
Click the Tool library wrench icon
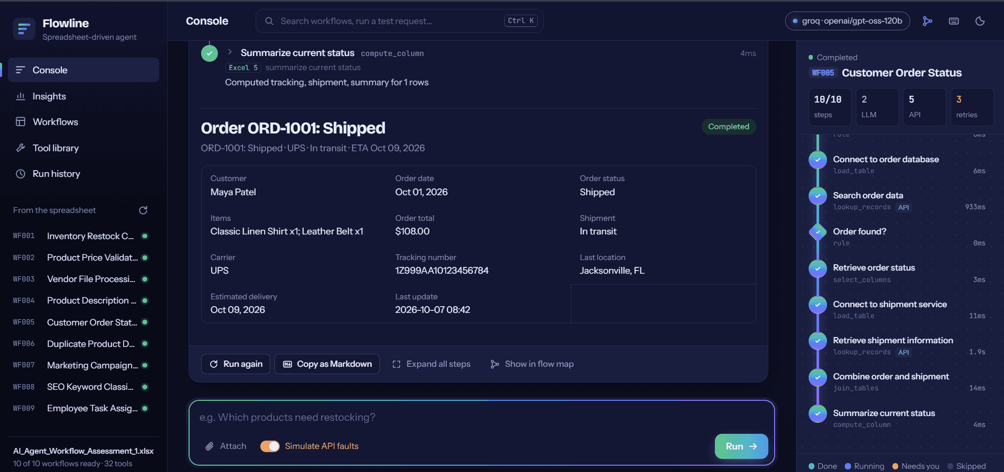pyautogui.click(x=20, y=148)
